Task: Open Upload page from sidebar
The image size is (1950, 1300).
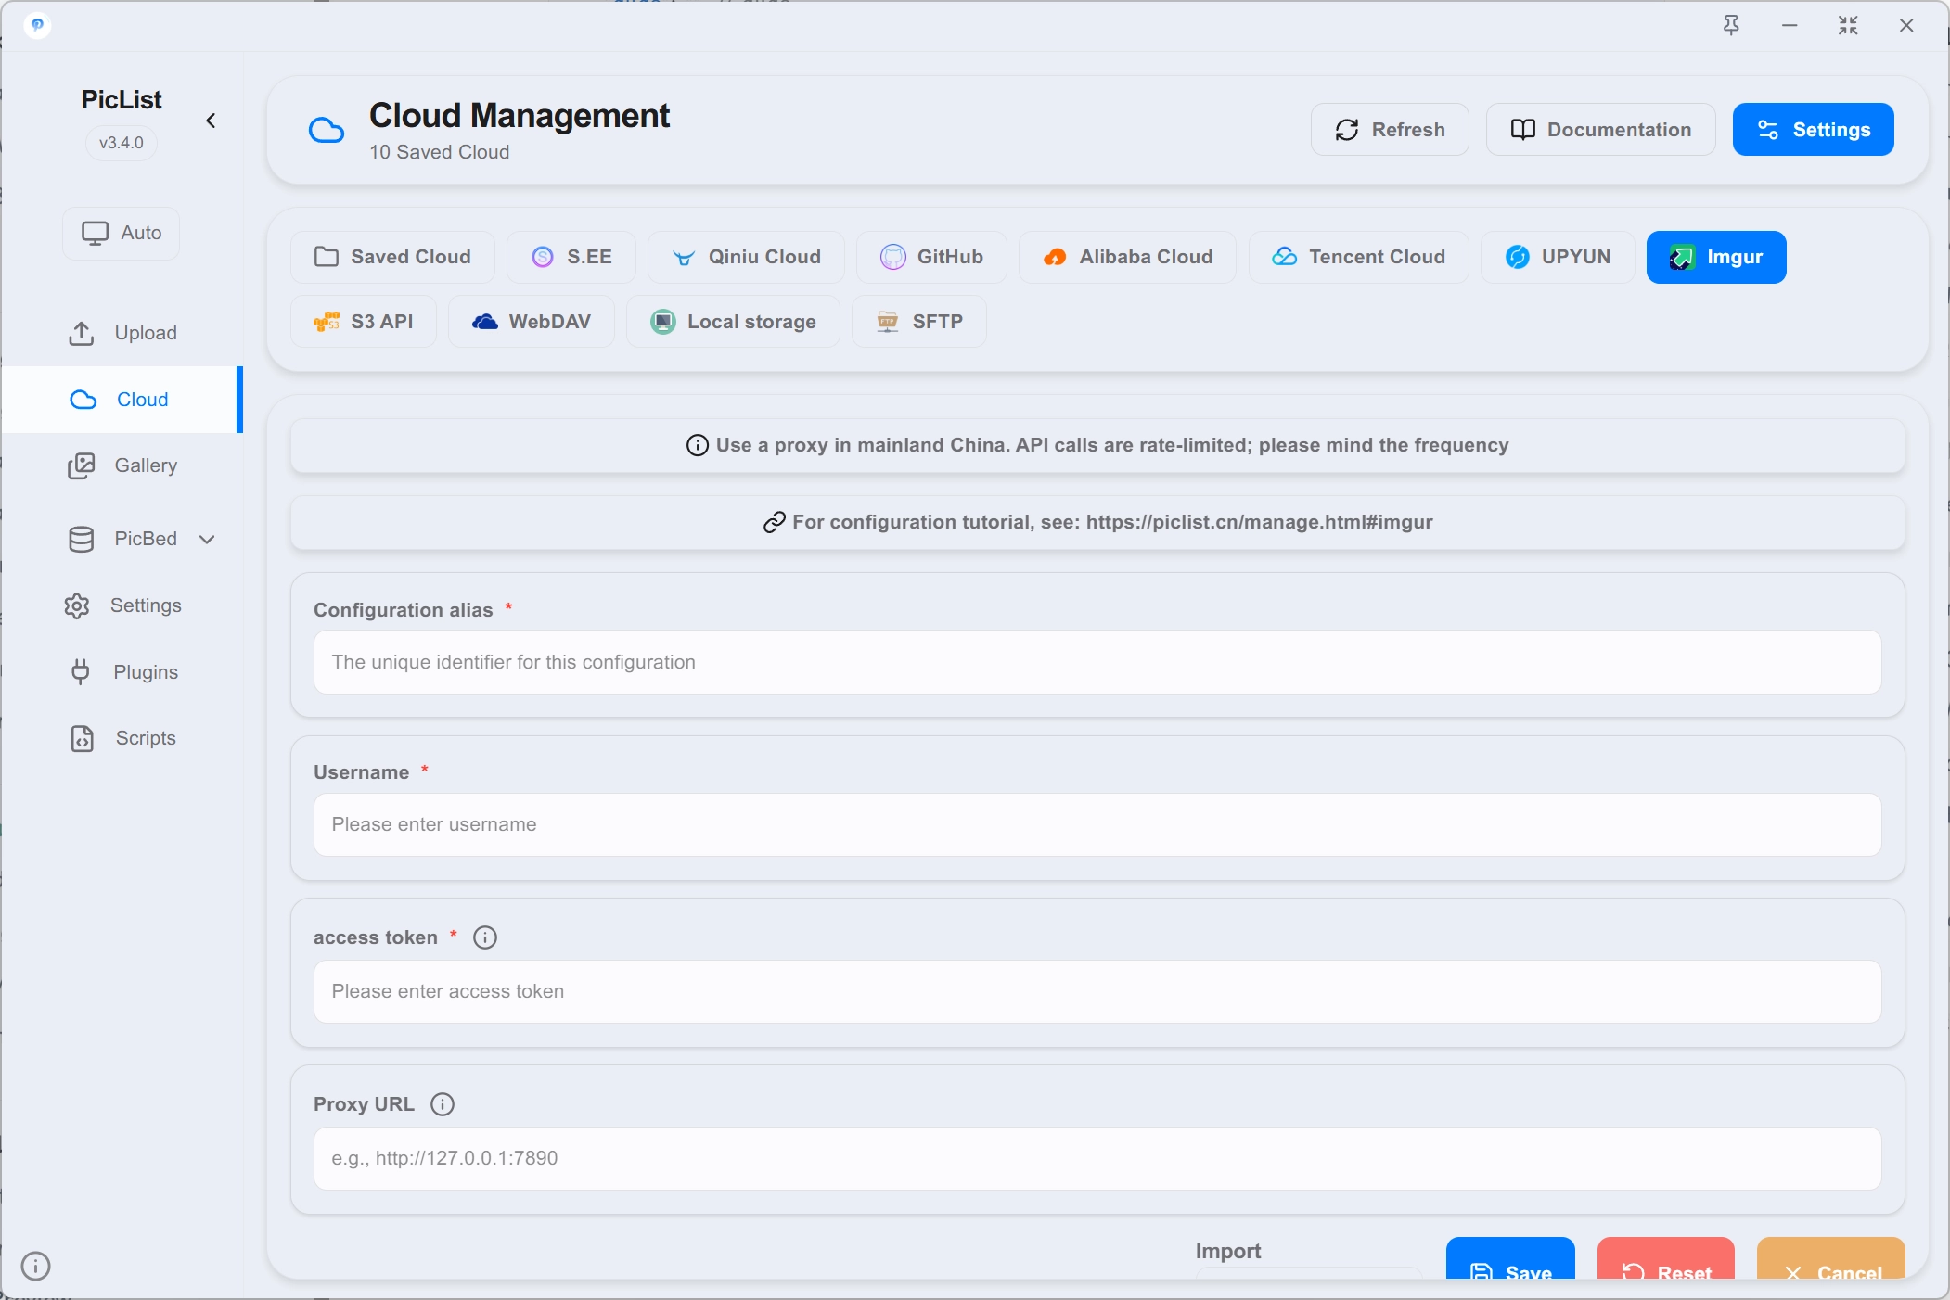Action: 122,333
